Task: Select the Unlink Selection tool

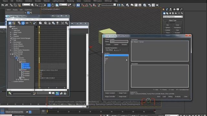Action: (15, 5)
